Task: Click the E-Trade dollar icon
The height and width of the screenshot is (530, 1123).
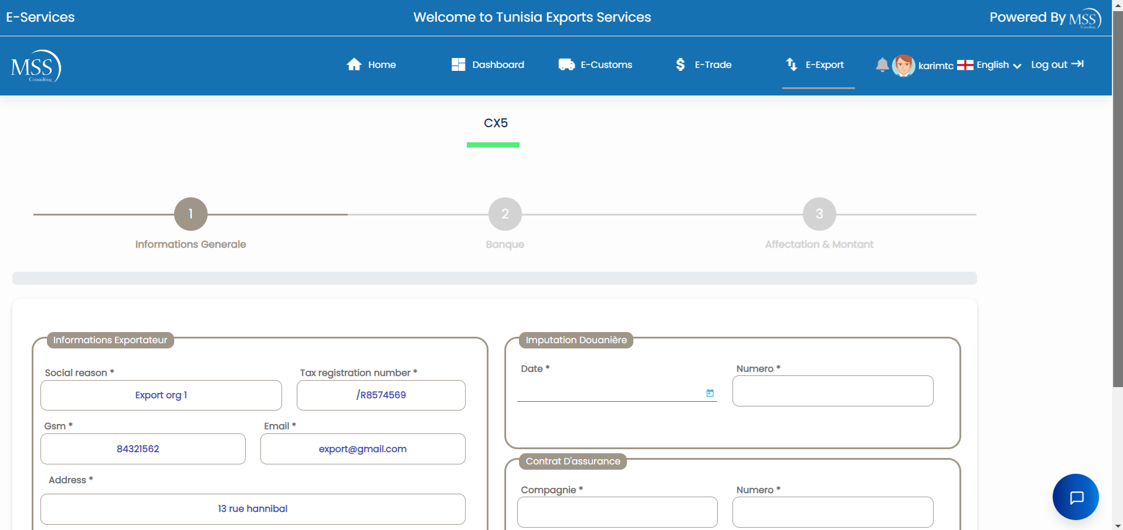Action: click(680, 64)
